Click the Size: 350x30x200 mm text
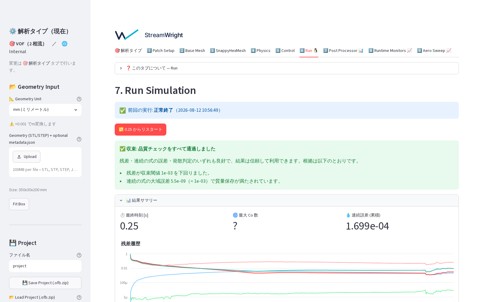483x302 pixels. (x=28, y=190)
